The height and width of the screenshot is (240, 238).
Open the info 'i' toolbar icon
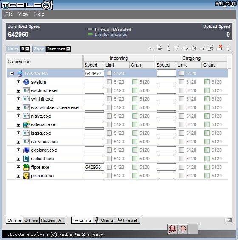[168, 49]
